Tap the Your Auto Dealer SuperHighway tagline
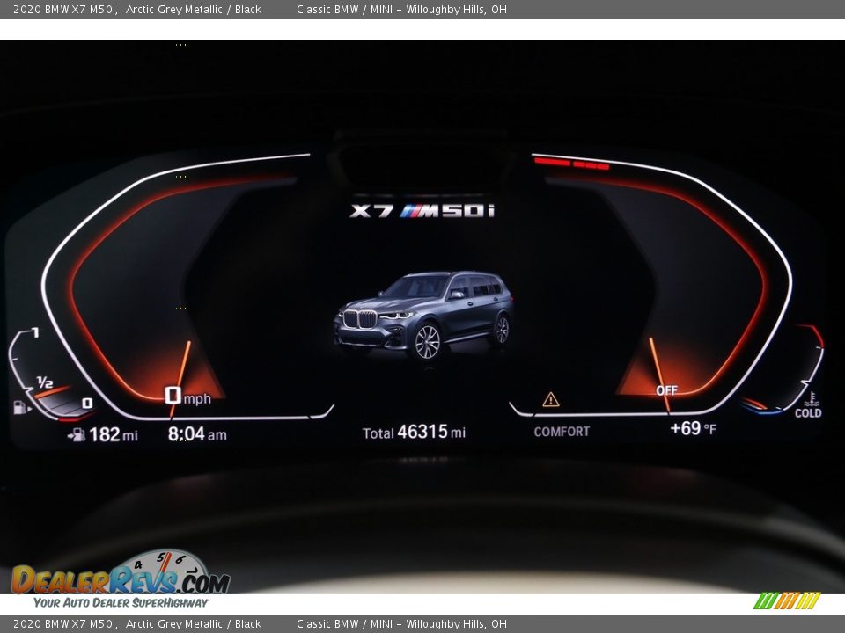The height and width of the screenshot is (633, 845). (121, 603)
